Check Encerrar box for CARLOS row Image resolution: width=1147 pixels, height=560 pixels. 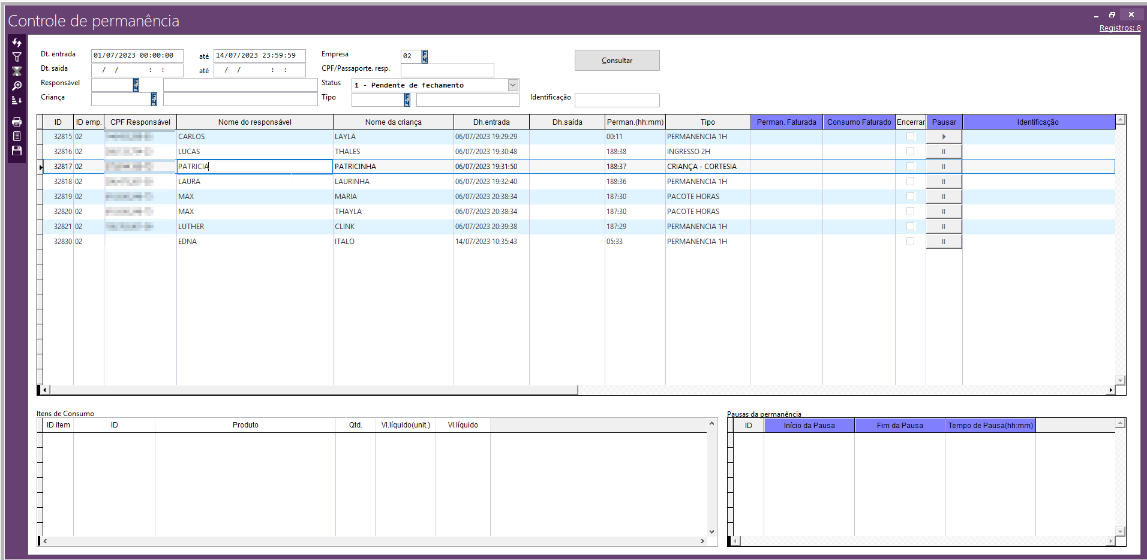pyautogui.click(x=910, y=137)
